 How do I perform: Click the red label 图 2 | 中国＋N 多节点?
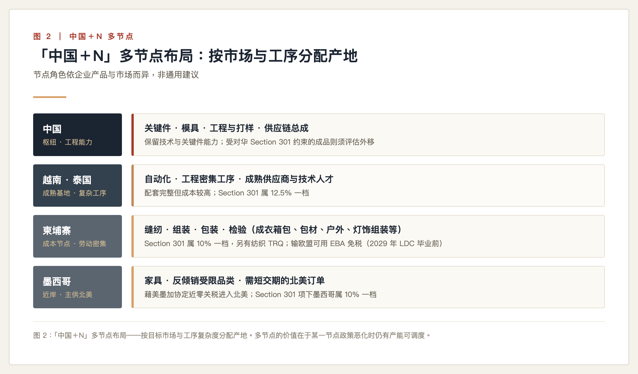click(83, 36)
